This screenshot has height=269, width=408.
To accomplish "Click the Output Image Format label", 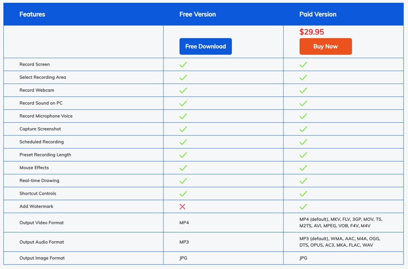I will tap(42, 258).
